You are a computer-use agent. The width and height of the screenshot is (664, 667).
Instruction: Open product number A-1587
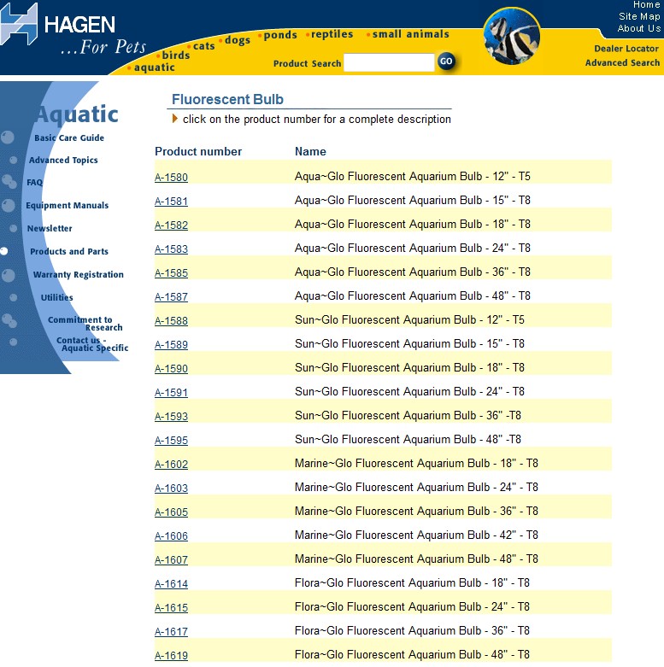click(x=171, y=297)
